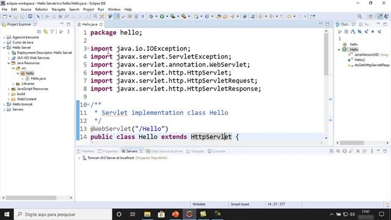Click the Pin Editor toolbar icon
The height and width of the screenshot is (220, 391).
point(312,16)
